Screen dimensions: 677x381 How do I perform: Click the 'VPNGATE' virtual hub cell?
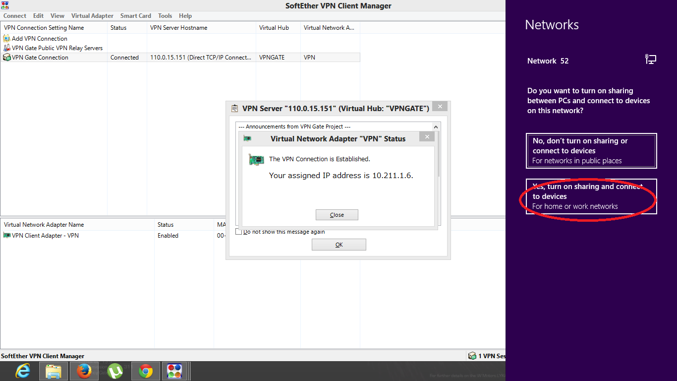click(x=272, y=58)
